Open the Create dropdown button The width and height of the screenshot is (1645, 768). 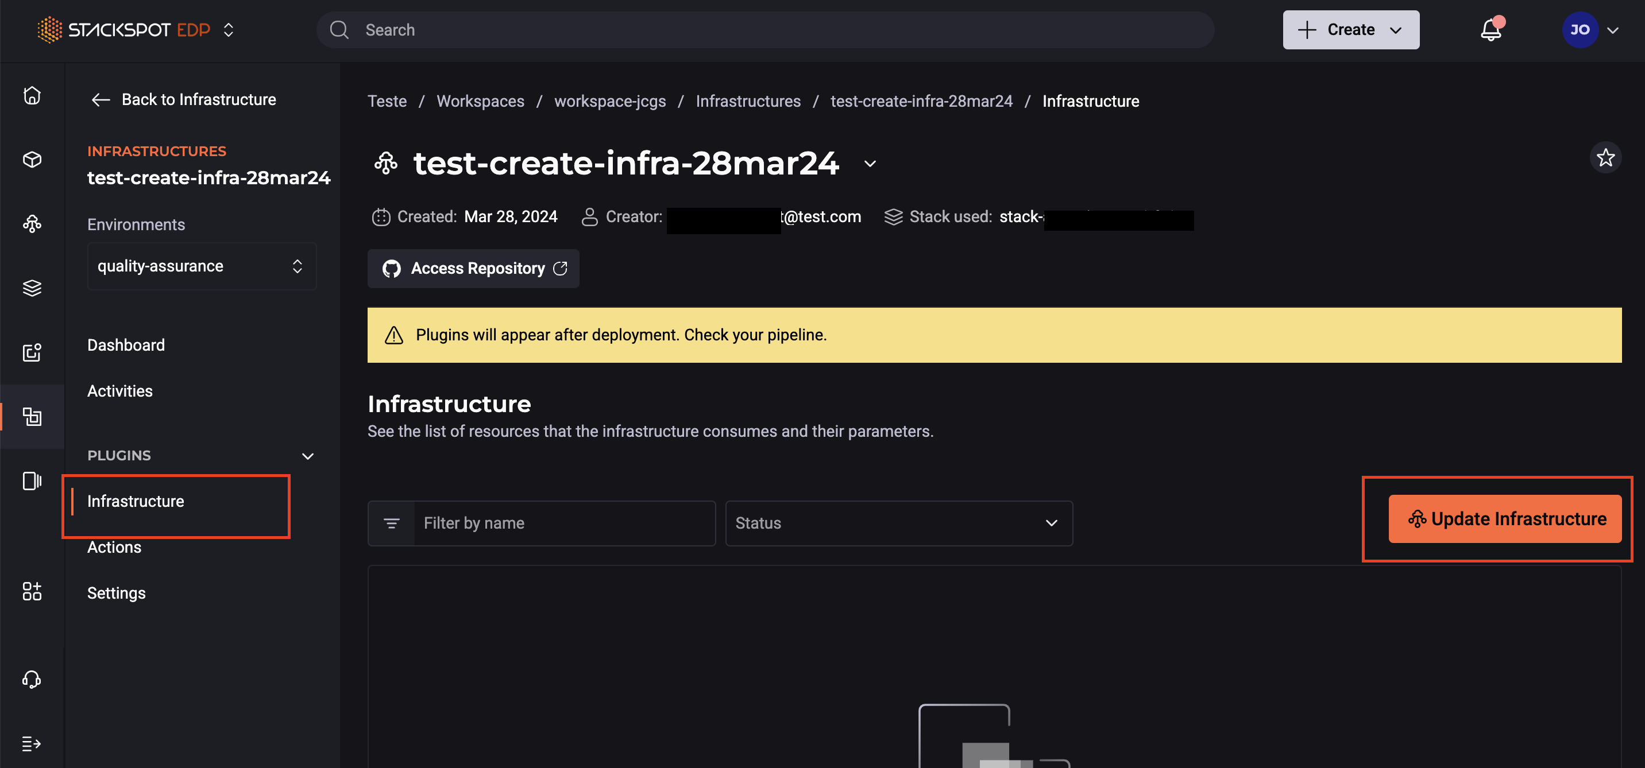(1350, 30)
